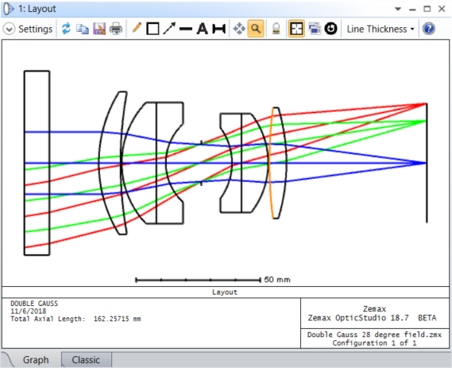Click the Refresh layout icon
Screen dimensions: 452x368
click(66, 29)
